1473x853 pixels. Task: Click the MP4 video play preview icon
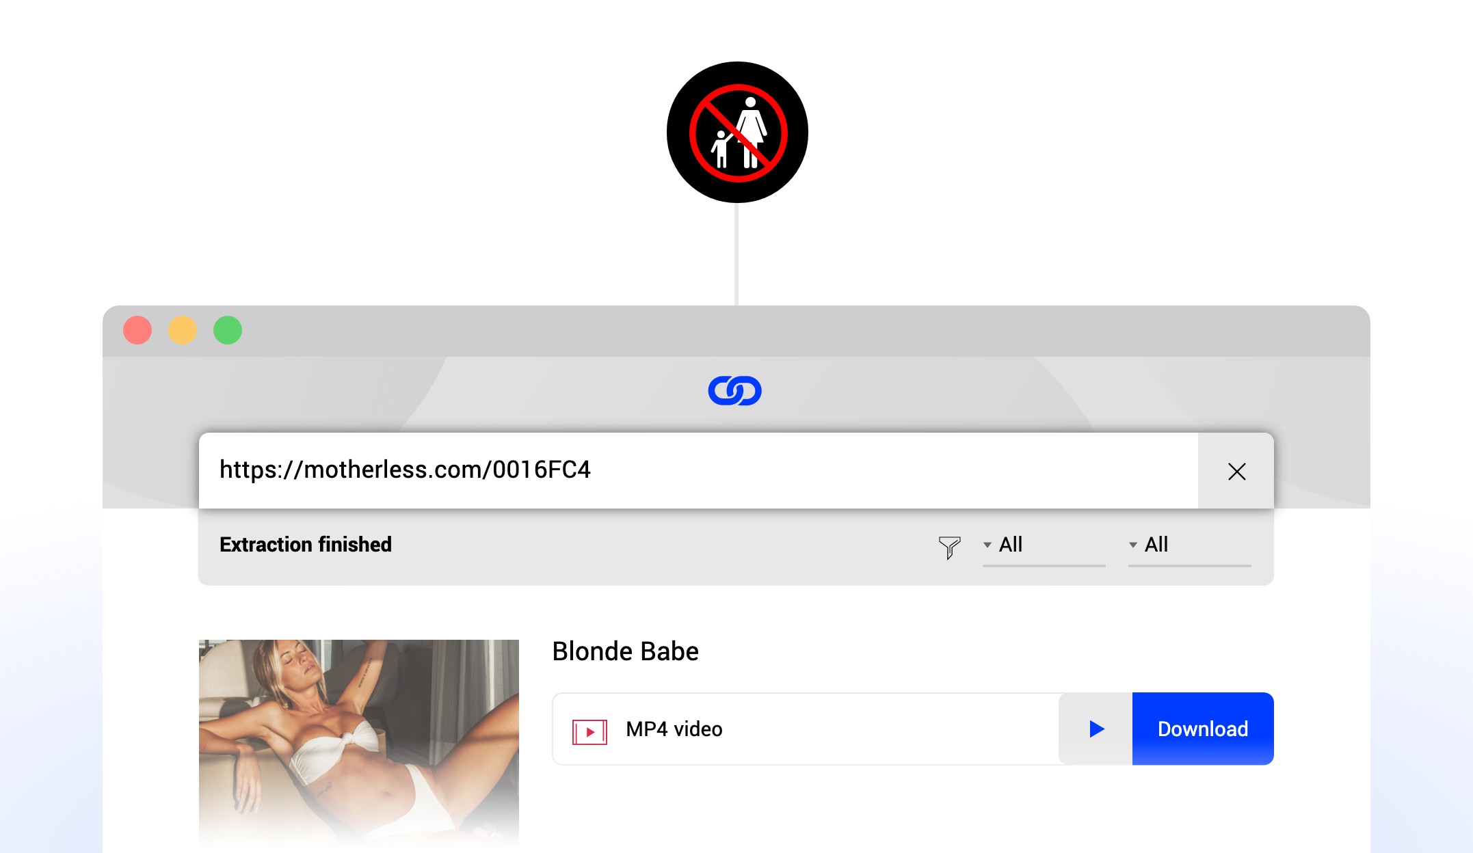[x=1096, y=729]
